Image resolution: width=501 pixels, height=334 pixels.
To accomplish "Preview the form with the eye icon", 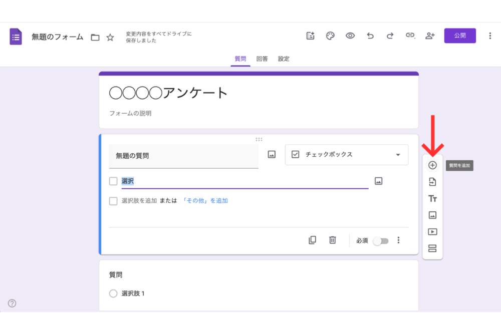I will pos(350,36).
